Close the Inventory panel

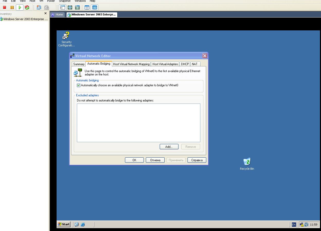tap(46, 13)
